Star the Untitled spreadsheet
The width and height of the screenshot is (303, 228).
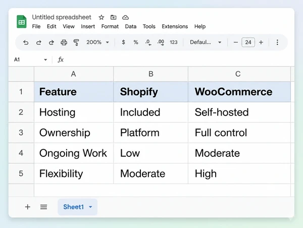pyautogui.click(x=102, y=17)
